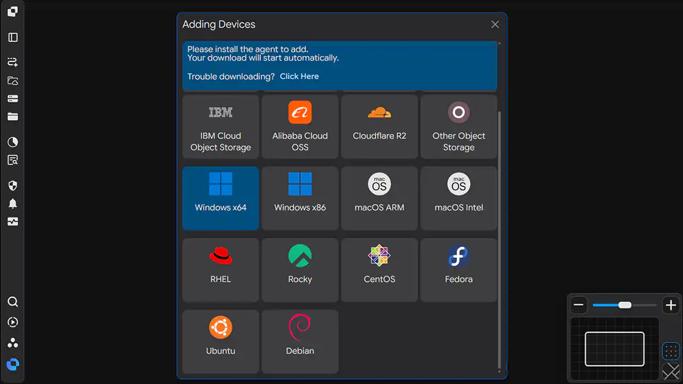Select the Ubuntu tile
The image size is (683, 384).
point(220,342)
